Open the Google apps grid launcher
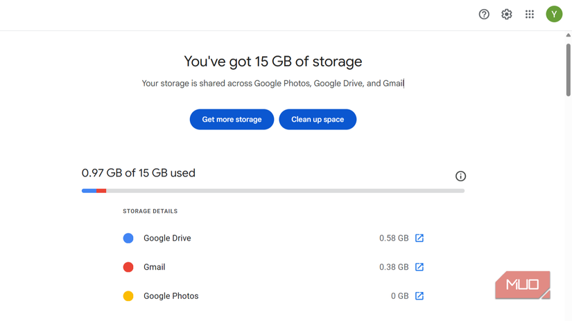572x321 pixels. coord(529,15)
